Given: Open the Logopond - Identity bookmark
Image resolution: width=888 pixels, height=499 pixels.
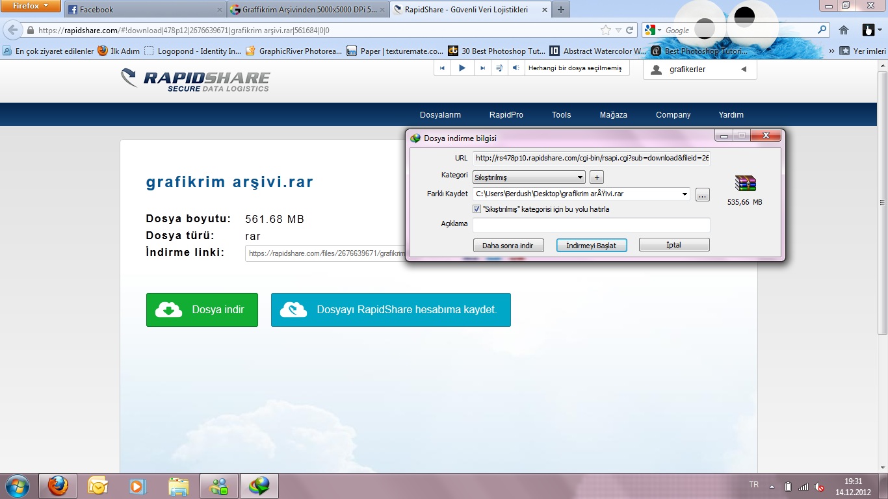Looking at the screenshot, I should tap(193, 51).
